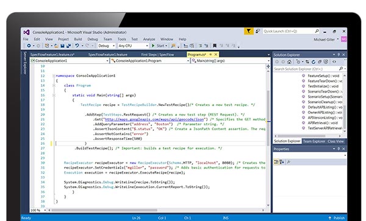
Task: Click the Navigate Backward toolbar icon
Action: [x=29, y=46]
